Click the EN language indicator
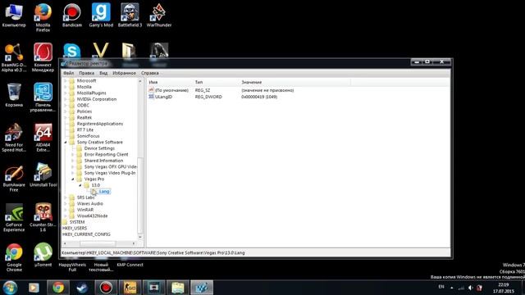 point(441,287)
